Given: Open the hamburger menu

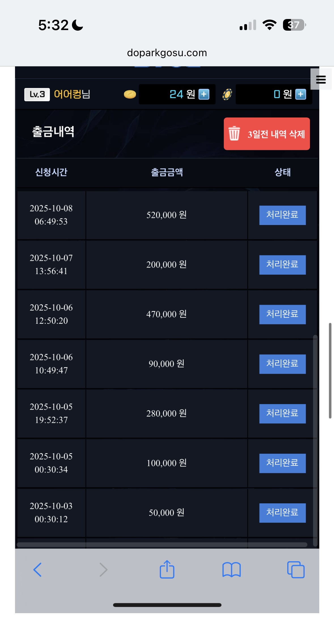Looking at the screenshot, I should tap(321, 79).
